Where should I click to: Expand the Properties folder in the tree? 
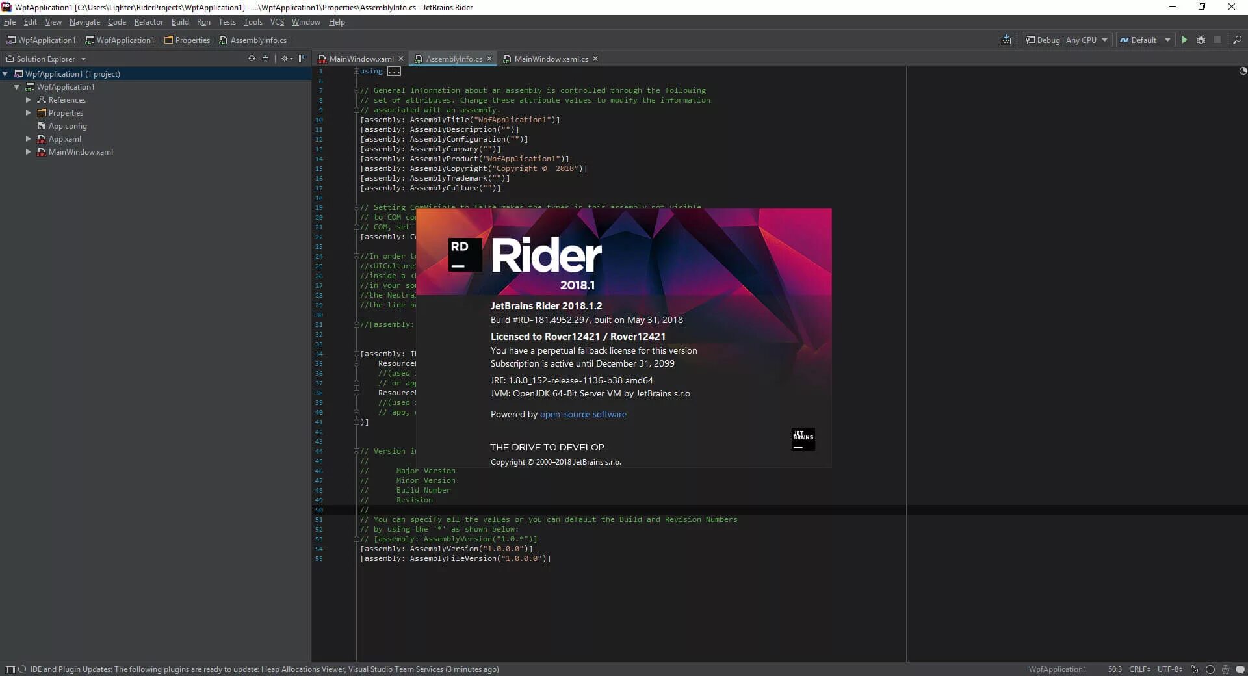(x=29, y=113)
